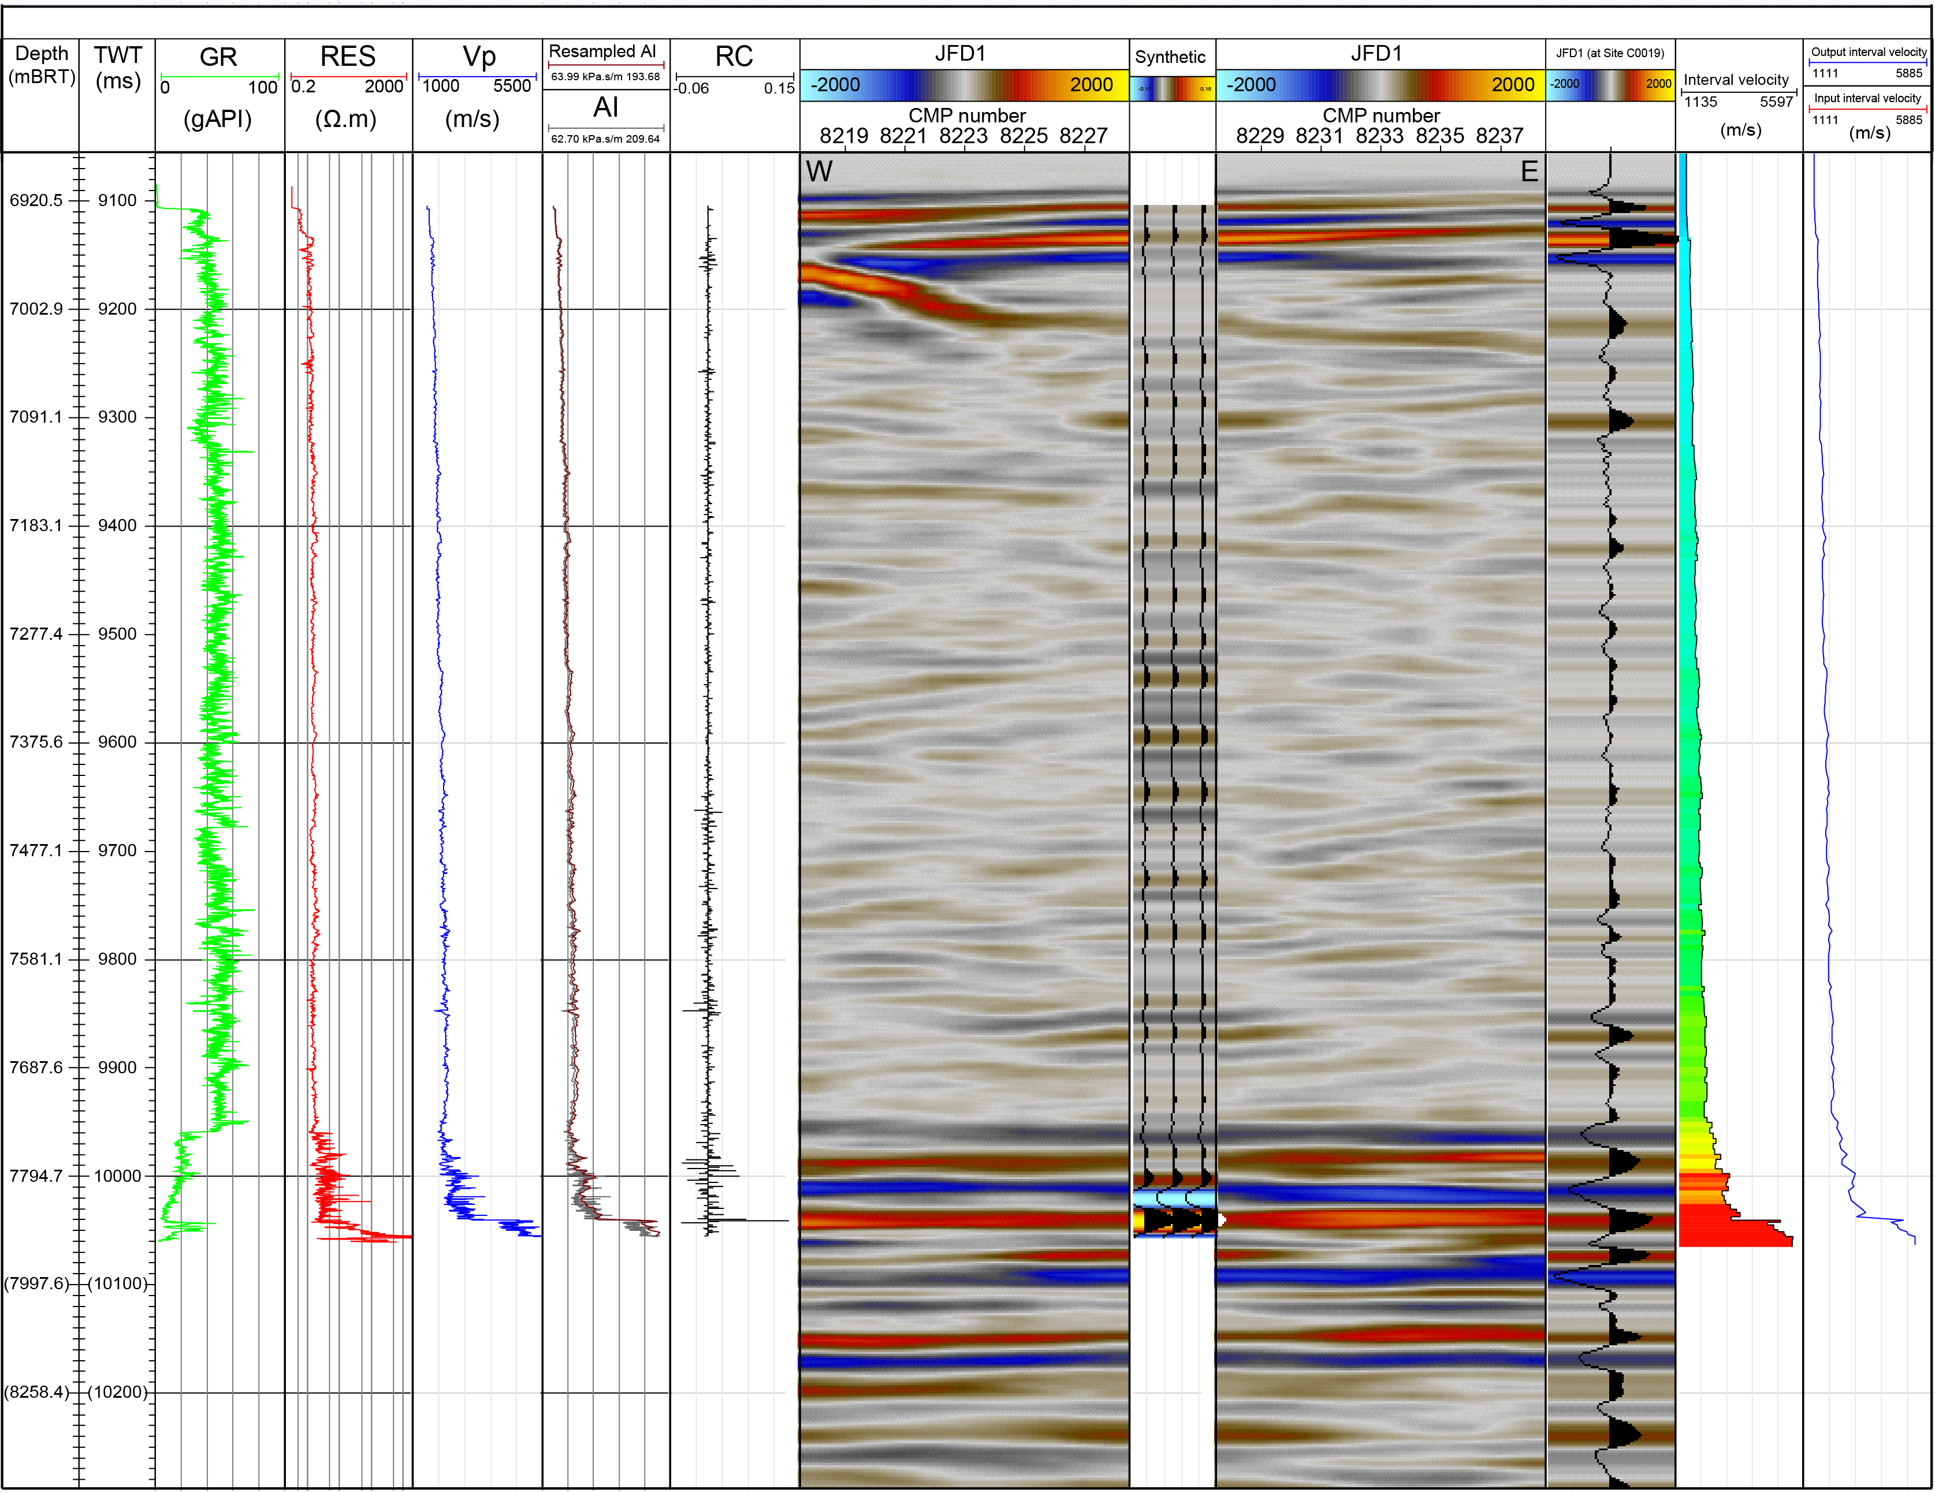Select the Resampled AI legend label
This screenshot has height=1493, width=1935.
602,51
